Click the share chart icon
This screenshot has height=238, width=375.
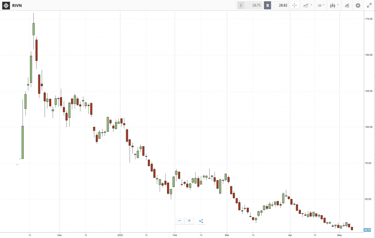201,221
